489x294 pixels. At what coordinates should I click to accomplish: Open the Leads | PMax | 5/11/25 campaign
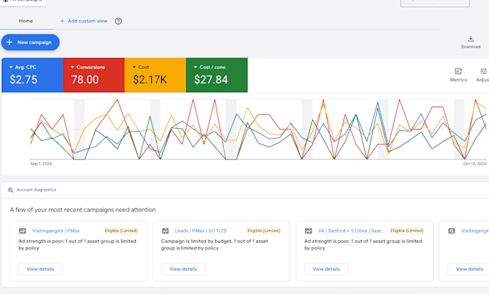pyautogui.click(x=201, y=231)
